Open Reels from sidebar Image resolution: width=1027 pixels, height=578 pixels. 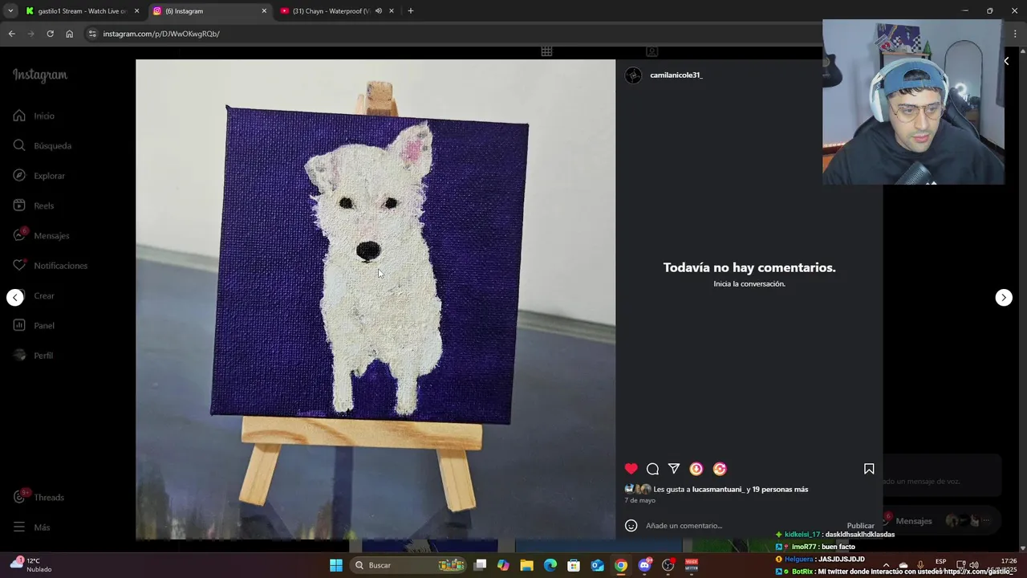click(34, 206)
